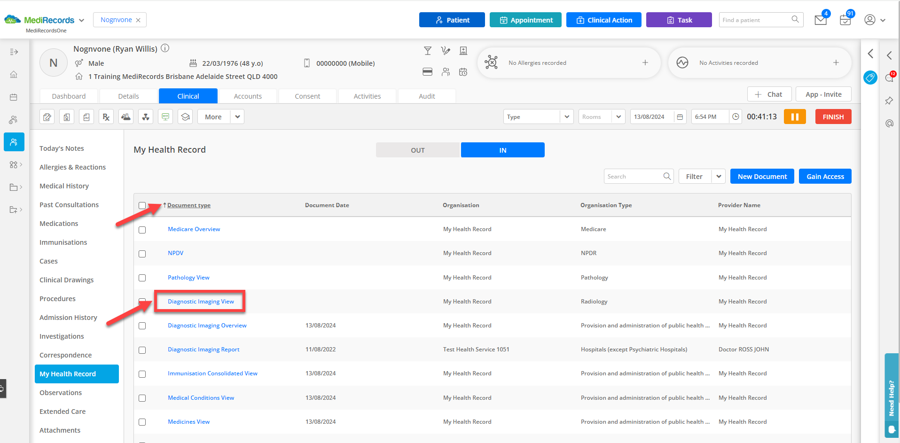Select Medications in the clinical menu
This screenshot has height=443, width=900.
(x=59, y=224)
